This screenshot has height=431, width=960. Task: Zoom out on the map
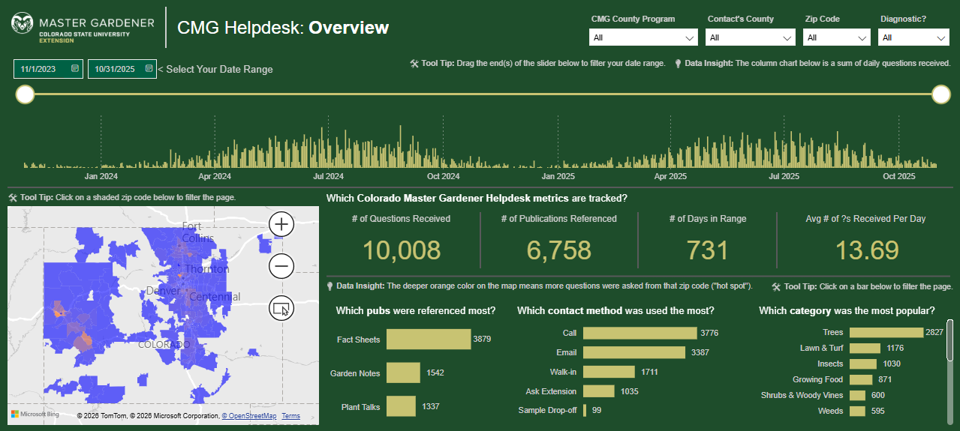point(281,265)
